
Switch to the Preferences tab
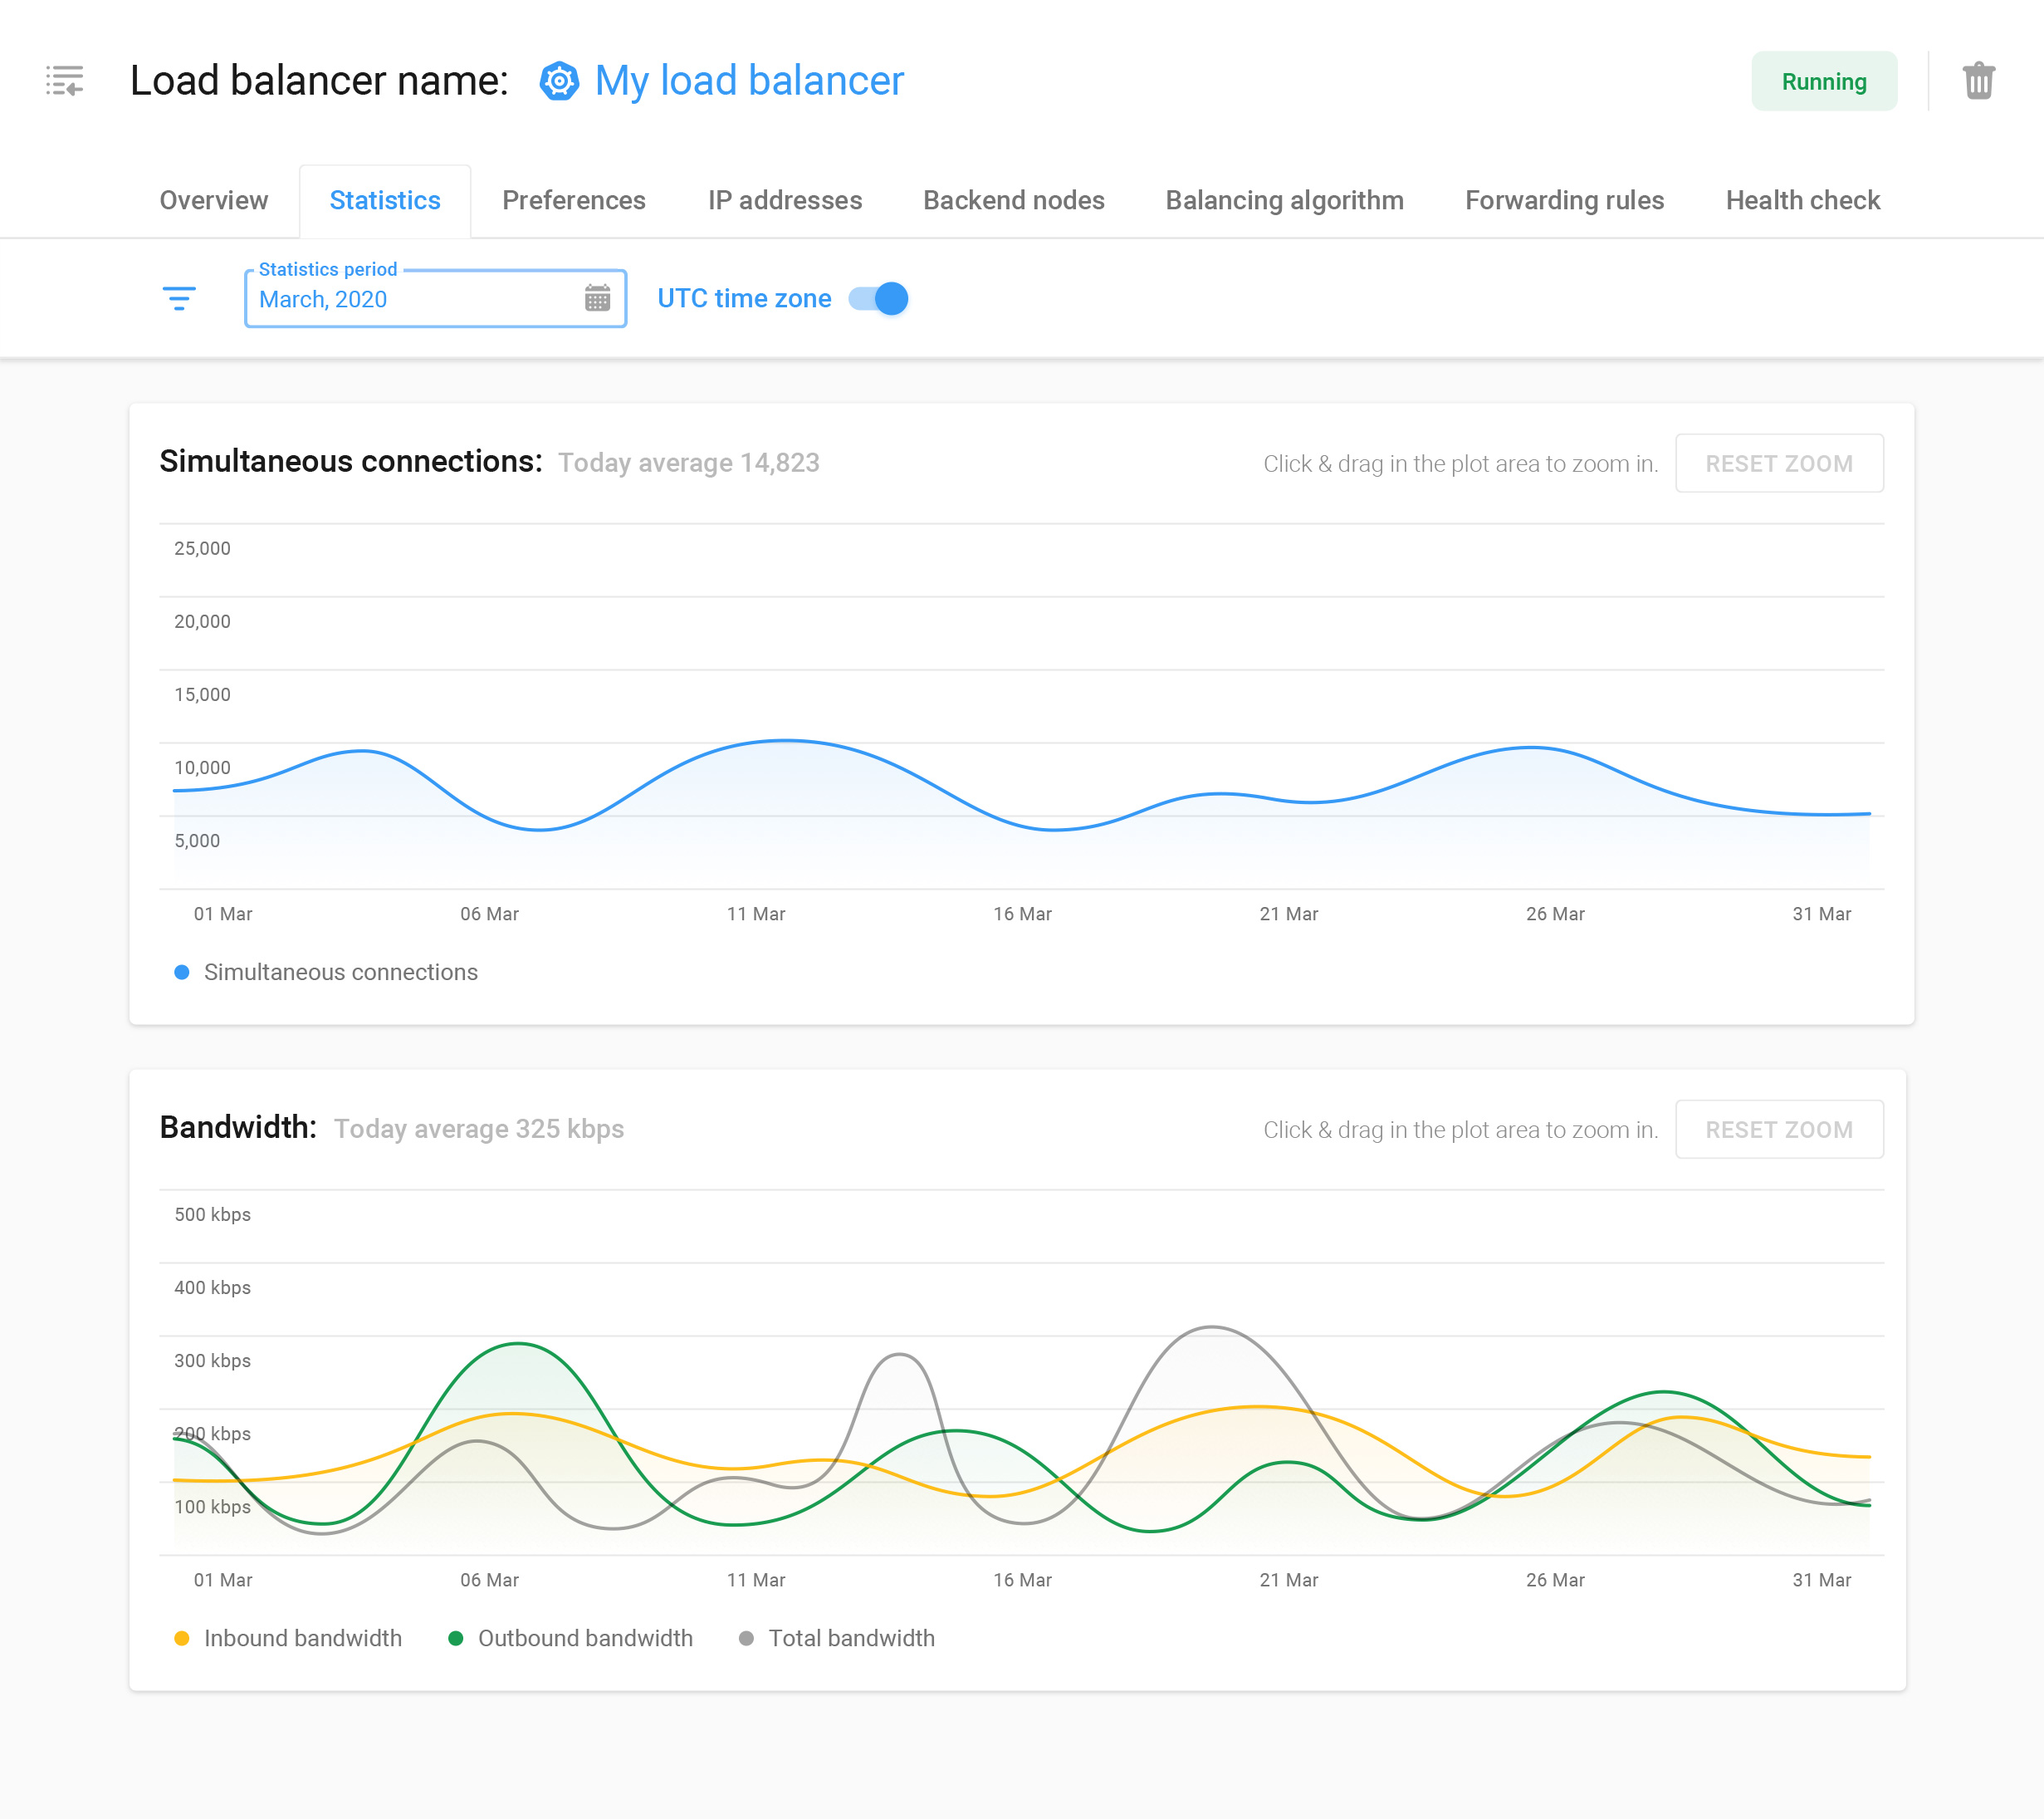(x=574, y=200)
